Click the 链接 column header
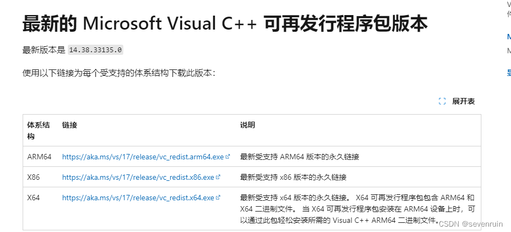 pyautogui.click(x=69, y=125)
